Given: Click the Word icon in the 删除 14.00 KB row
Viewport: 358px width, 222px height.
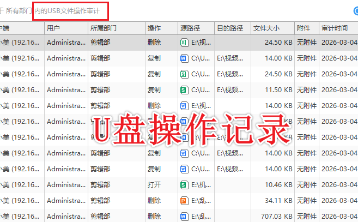Looking at the screenshot, I should [184, 106].
